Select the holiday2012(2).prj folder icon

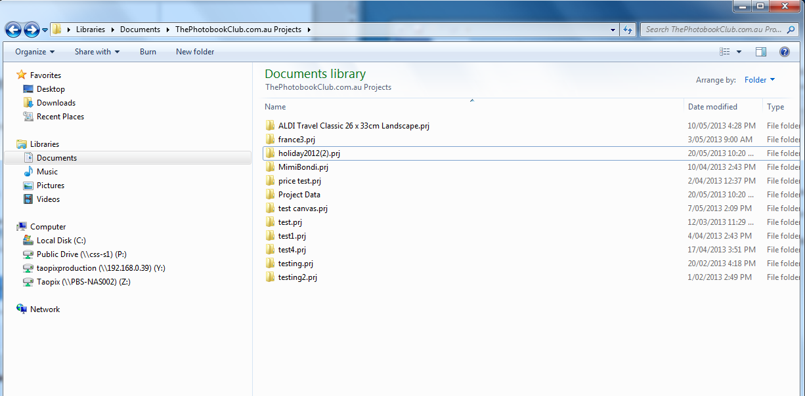(270, 153)
